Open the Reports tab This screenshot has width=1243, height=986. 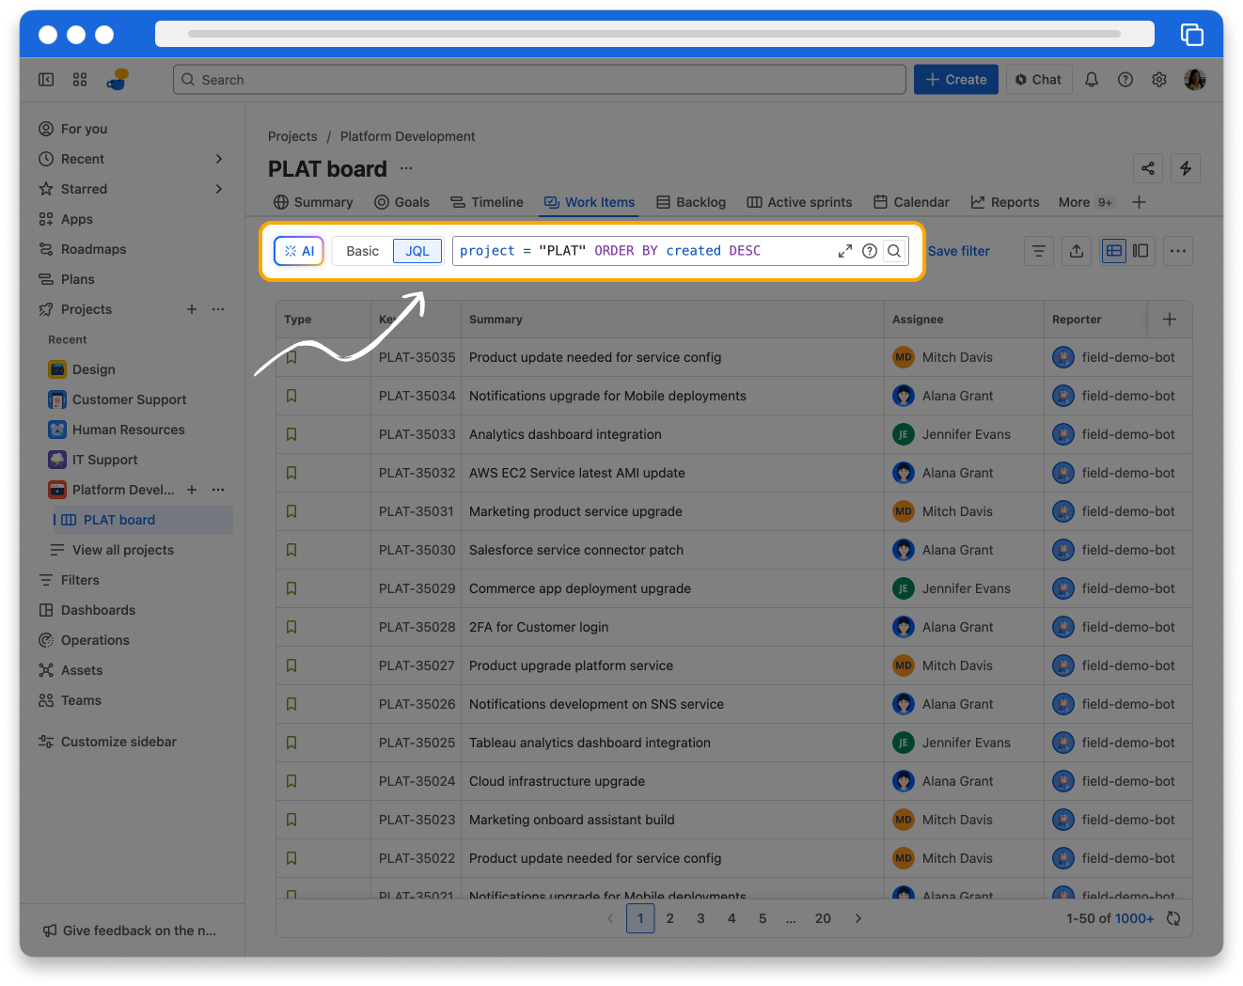tap(1005, 202)
